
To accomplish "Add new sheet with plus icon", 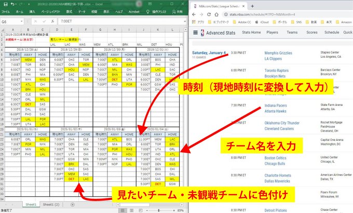I will pyautogui.click(x=73, y=205).
